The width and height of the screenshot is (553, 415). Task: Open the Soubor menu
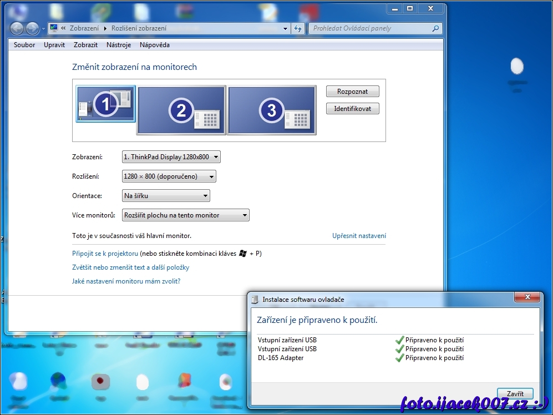[24, 45]
